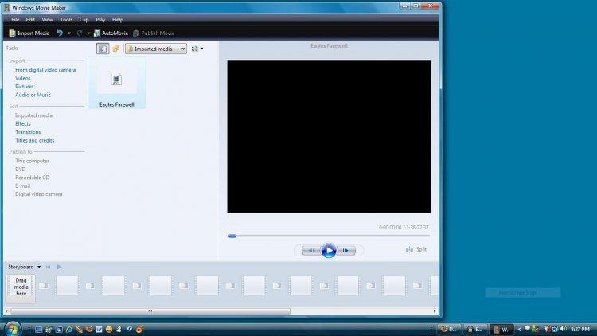Viewport: 597px width, 336px height.
Task: Launch Firefox from quick launch
Action: pos(89,330)
